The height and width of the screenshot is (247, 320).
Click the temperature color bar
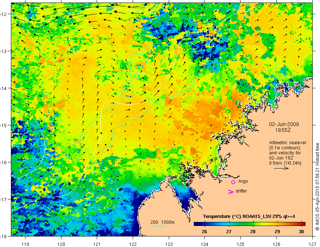[249, 224]
